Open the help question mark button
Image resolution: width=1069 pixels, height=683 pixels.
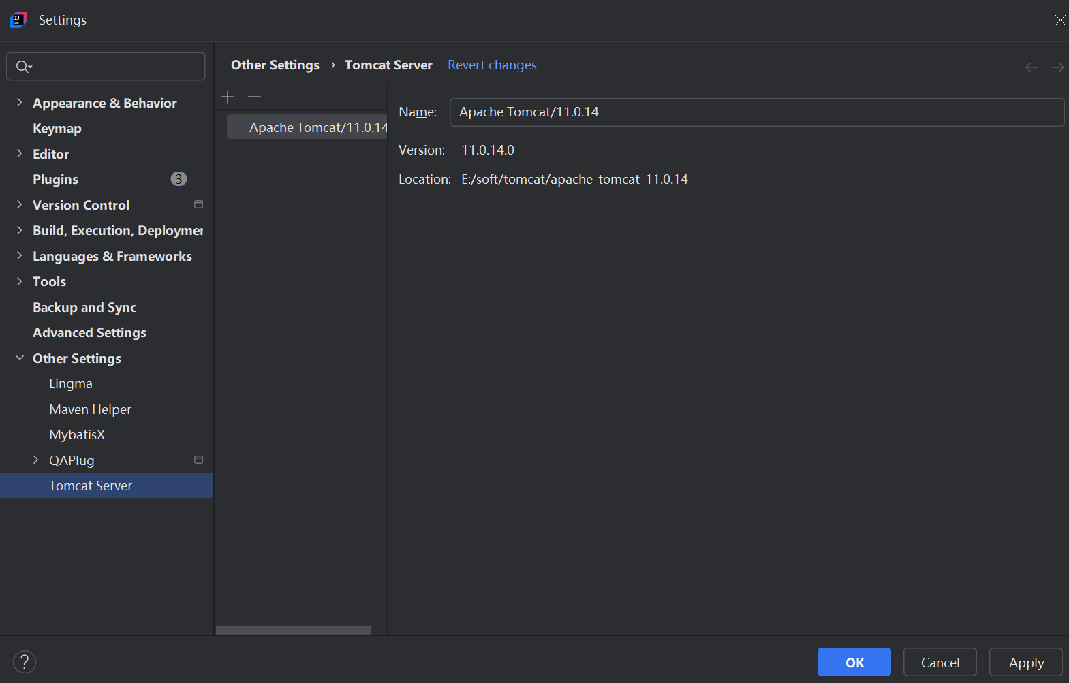coord(25,661)
